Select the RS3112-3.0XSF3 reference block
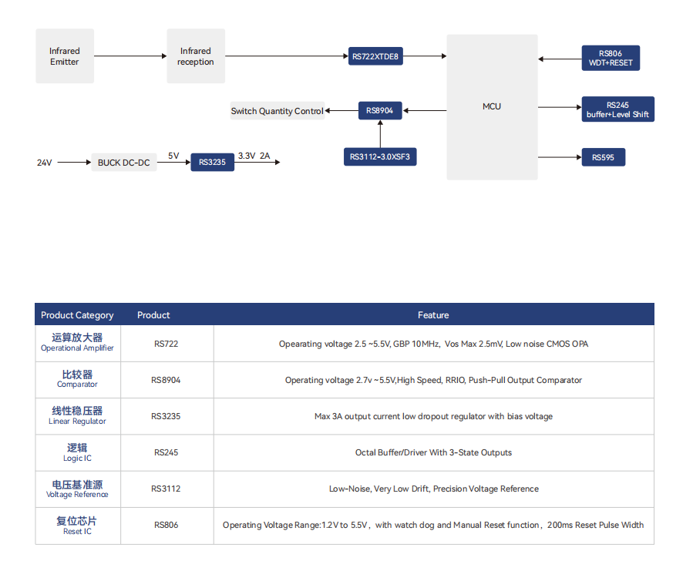693x561 pixels. (379, 157)
